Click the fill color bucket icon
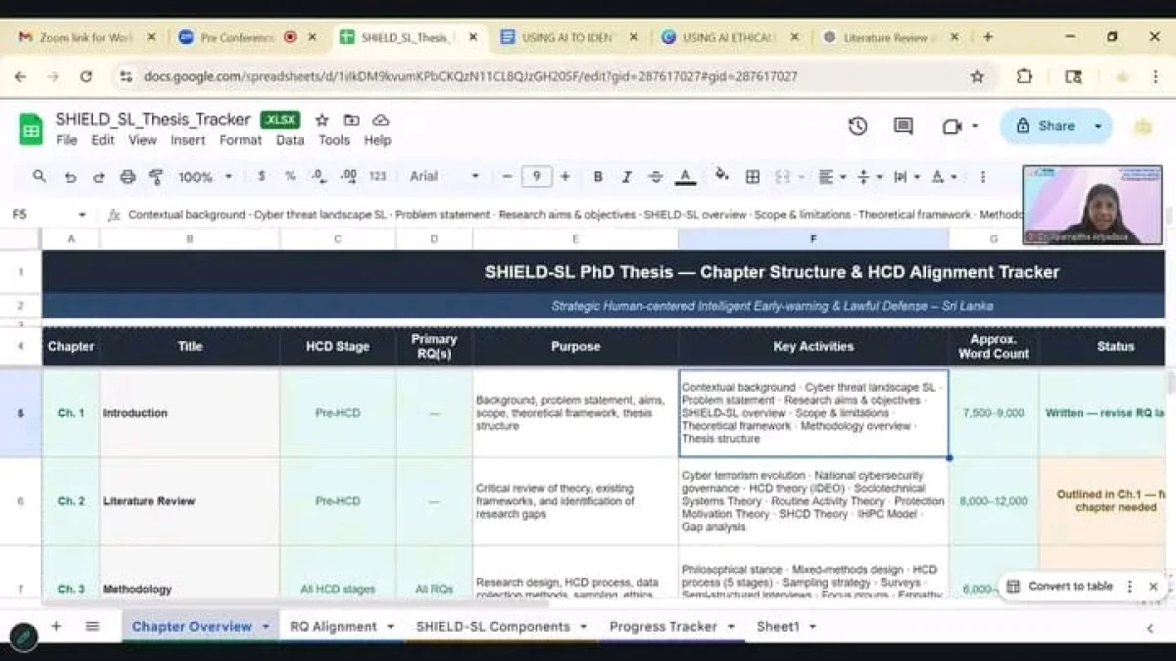Image resolution: width=1176 pixels, height=661 pixels. click(x=722, y=176)
